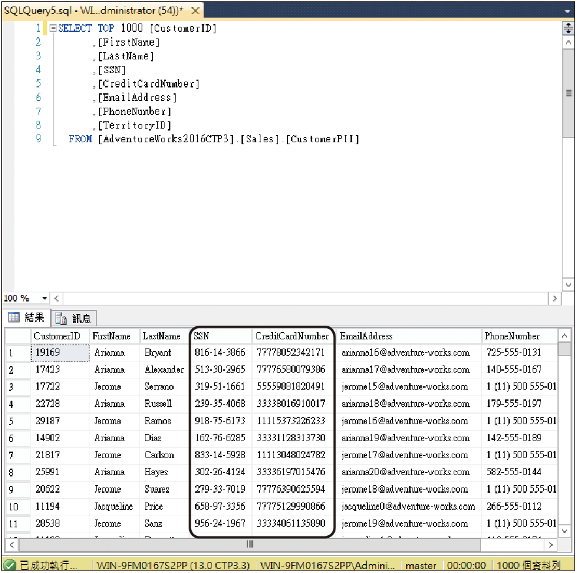The width and height of the screenshot is (577, 573).
Task: Click [CreditCardNumber] in the query on line 5
Action: [x=149, y=84]
